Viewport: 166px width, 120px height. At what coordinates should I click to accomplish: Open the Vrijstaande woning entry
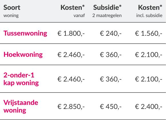[x=21, y=106]
